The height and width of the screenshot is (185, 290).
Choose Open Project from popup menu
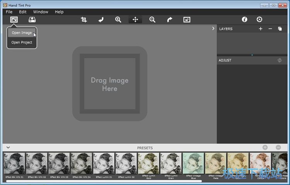coord(22,42)
